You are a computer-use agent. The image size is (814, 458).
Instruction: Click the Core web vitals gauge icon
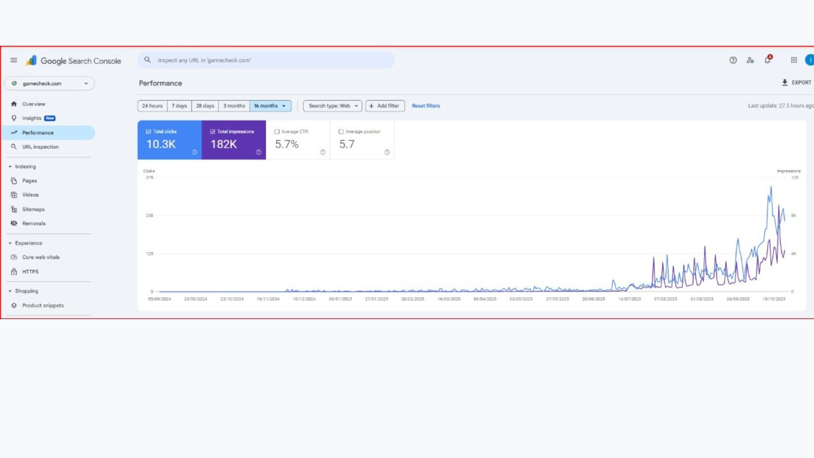(x=14, y=257)
